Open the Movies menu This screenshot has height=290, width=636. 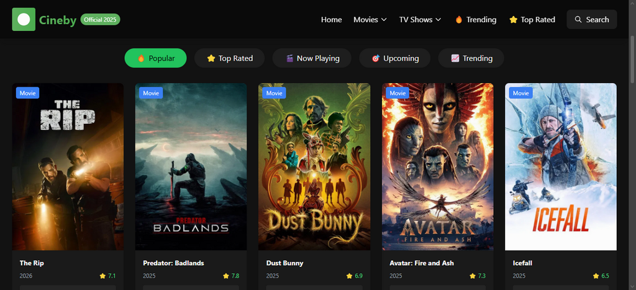pyautogui.click(x=370, y=19)
